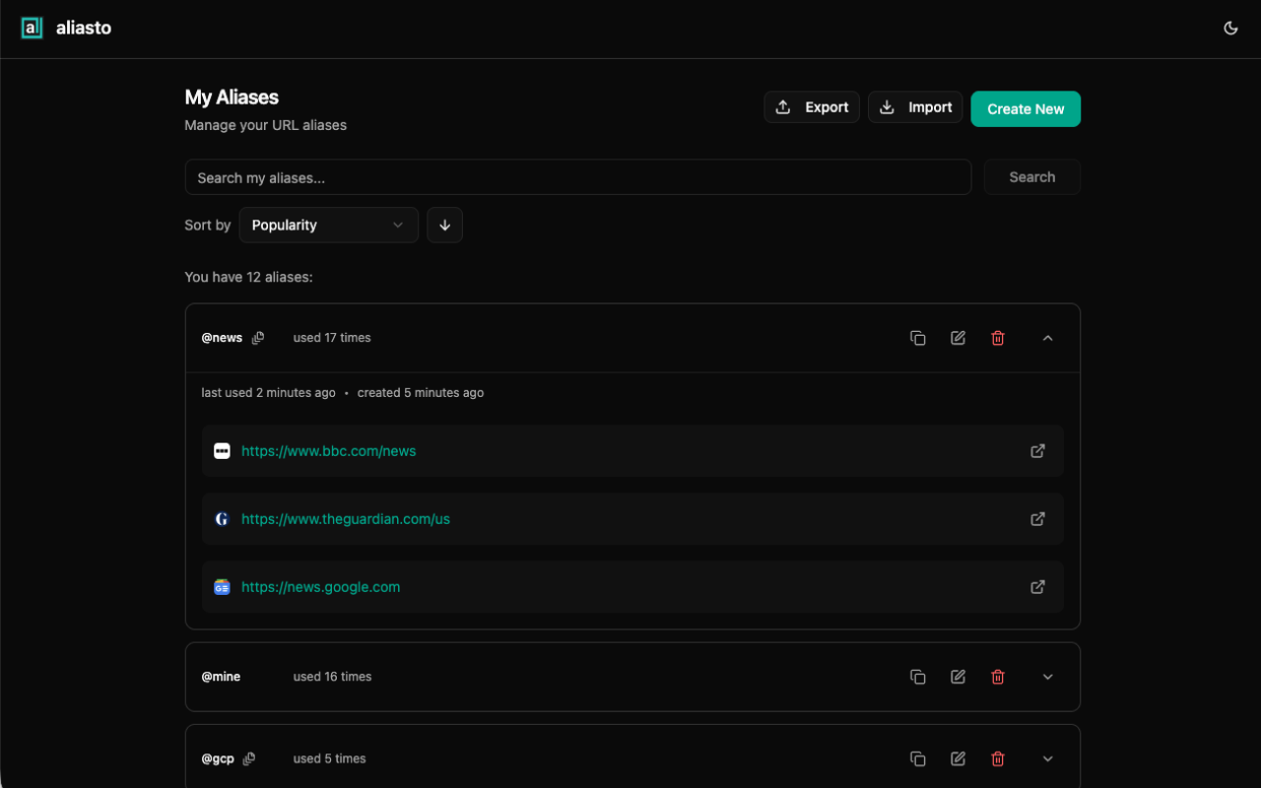Expand the @mine alias details

1047,677
